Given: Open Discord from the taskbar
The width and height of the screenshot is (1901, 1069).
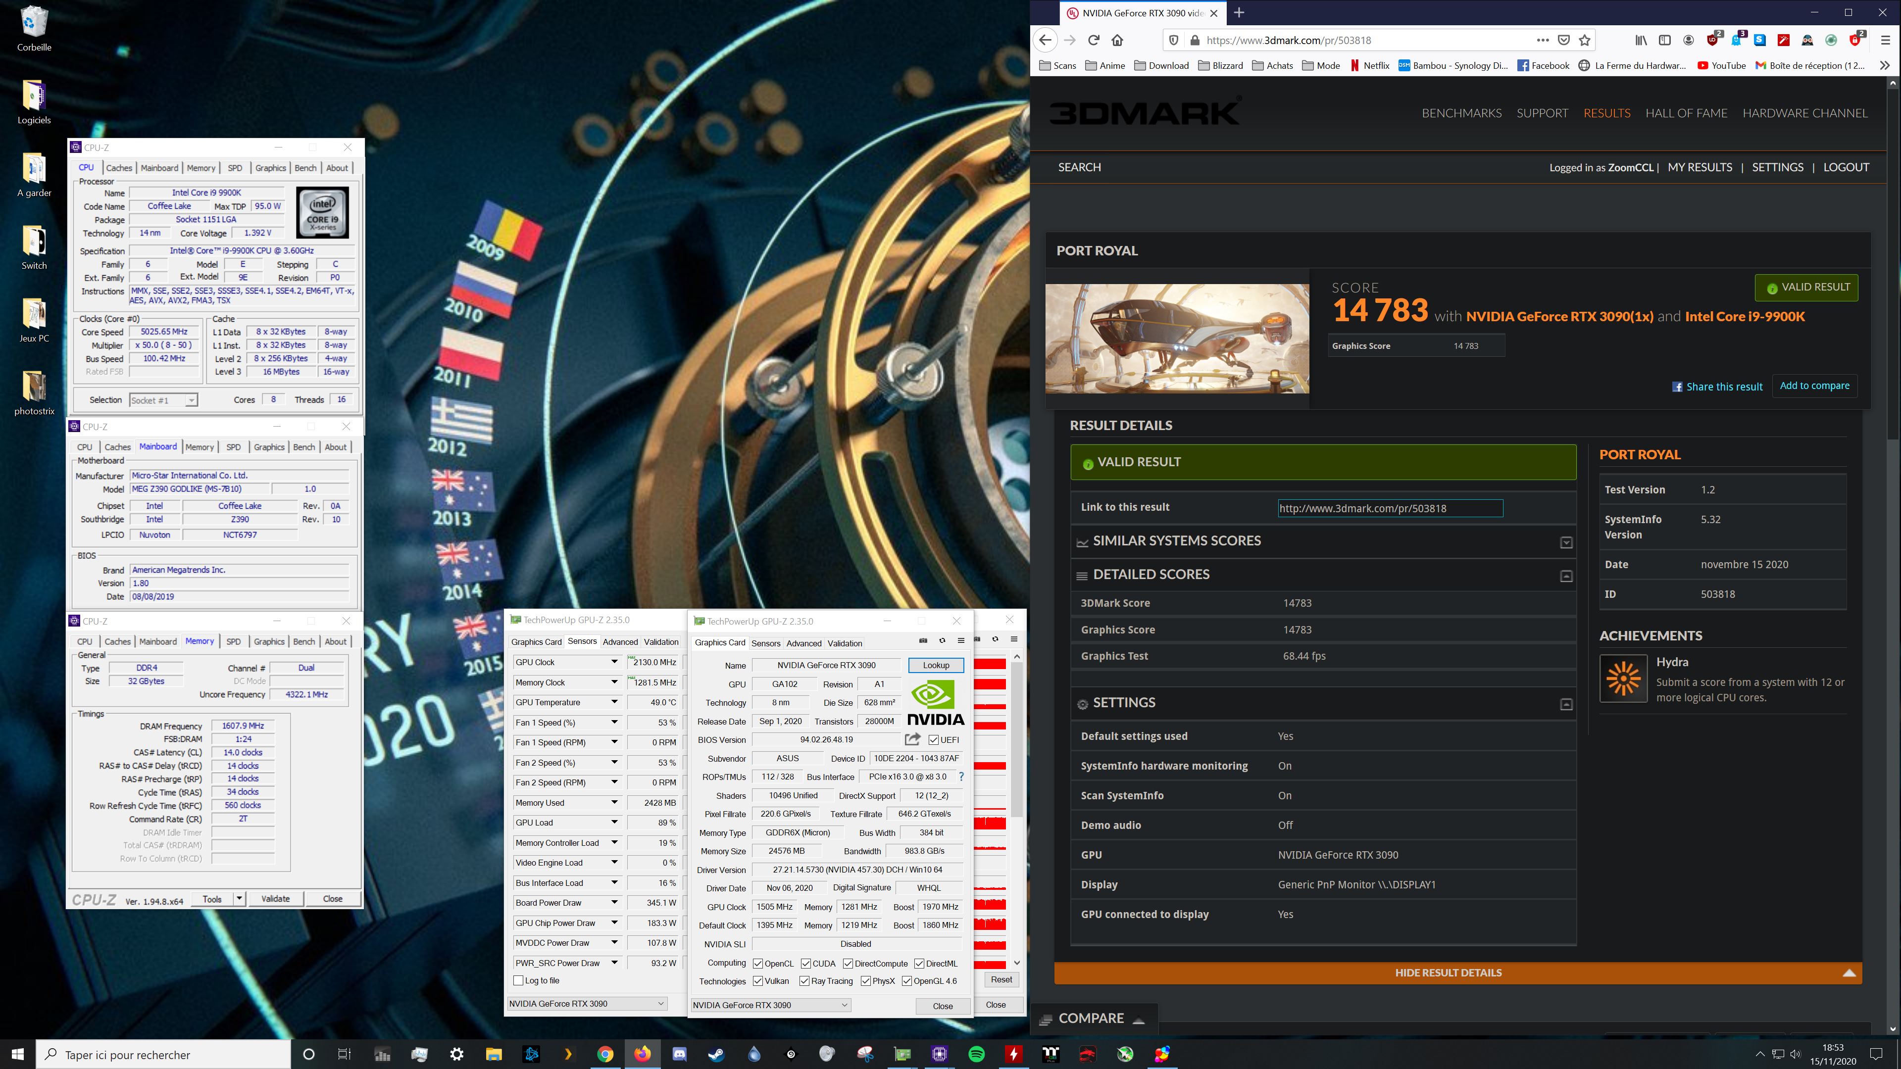Looking at the screenshot, I should (679, 1054).
